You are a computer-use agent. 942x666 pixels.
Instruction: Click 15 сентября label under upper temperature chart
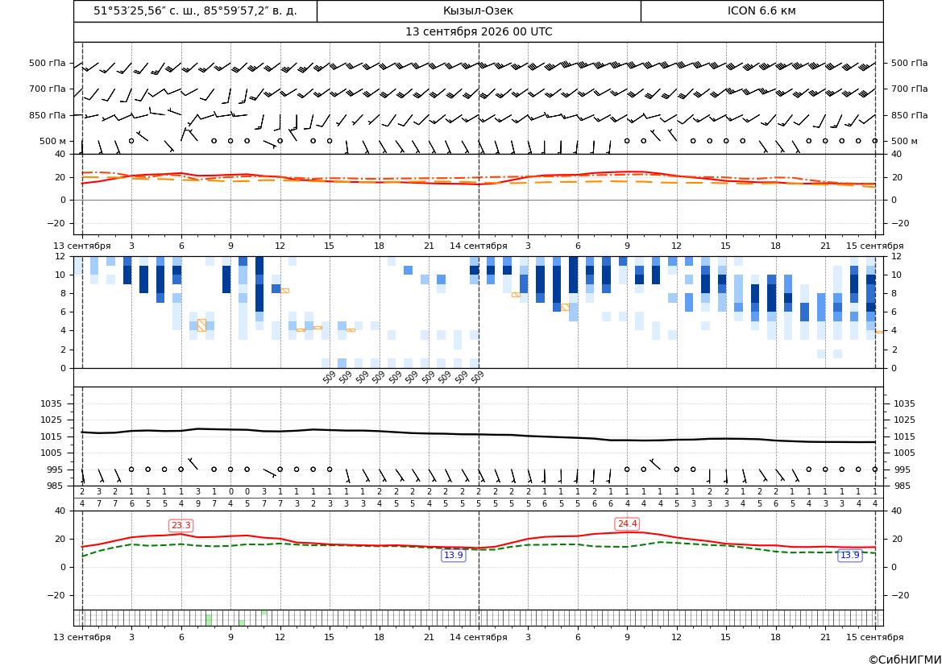pos(875,246)
